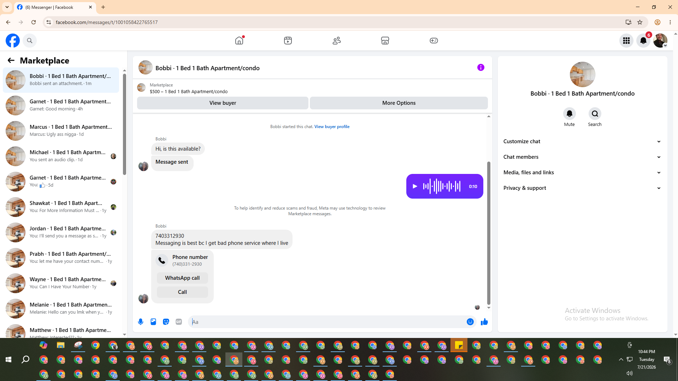Expand Media, files and links section
The height and width of the screenshot is (381, 678).
click(582, 173)
